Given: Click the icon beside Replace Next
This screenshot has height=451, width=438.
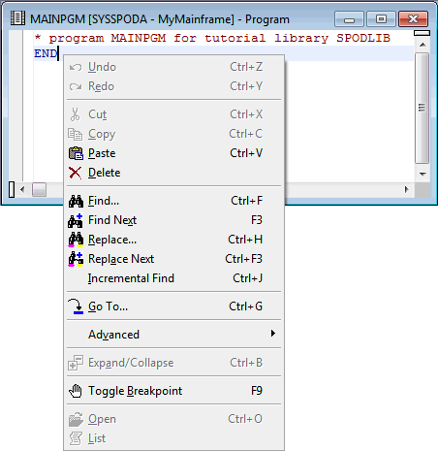Looking at the screenshot, I should click(76, 259).
